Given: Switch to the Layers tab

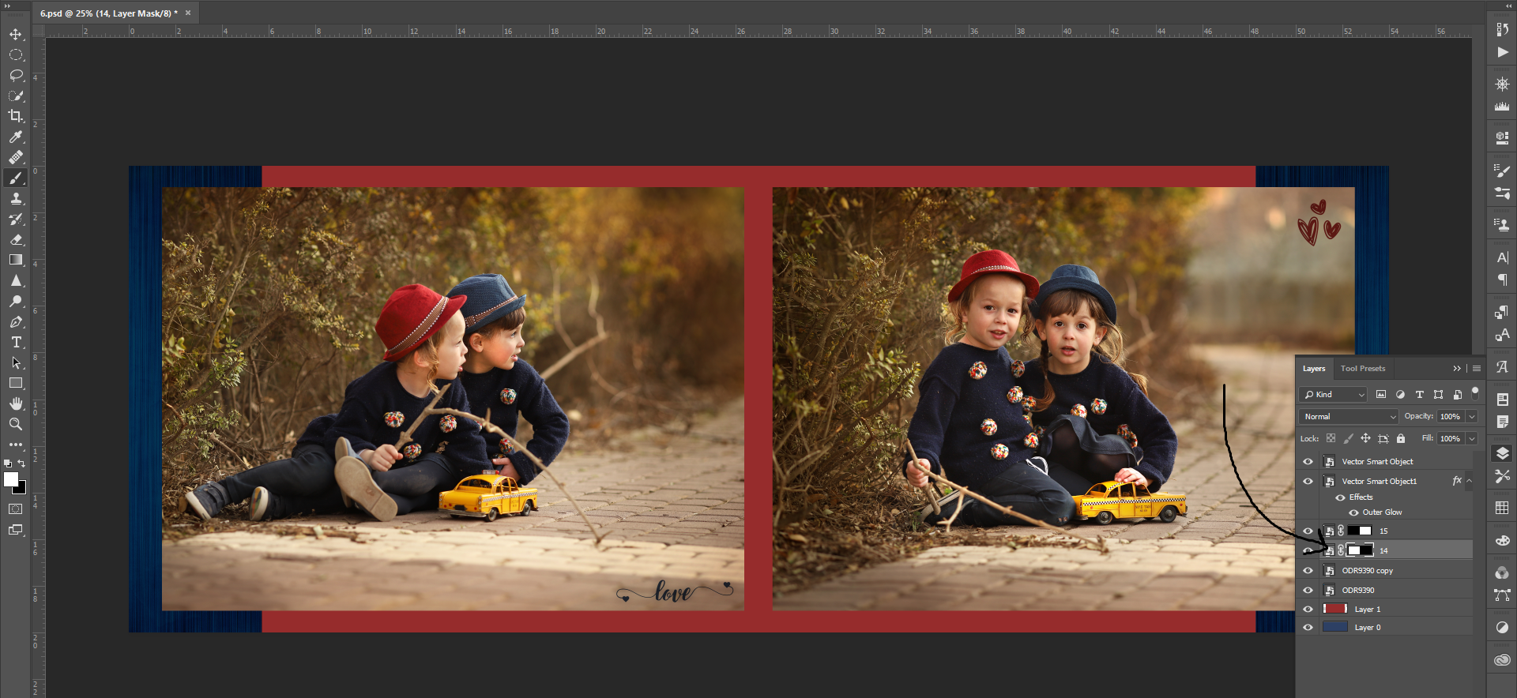Looking at the screenshot, I should click(x=1314, y=369).
